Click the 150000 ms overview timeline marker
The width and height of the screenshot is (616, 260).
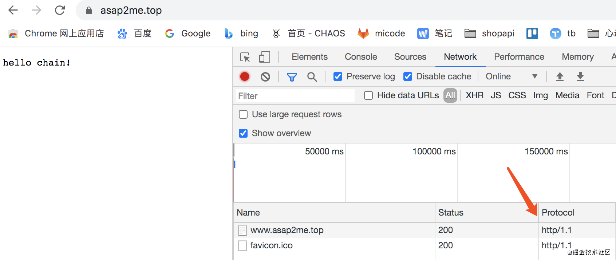(x=546, y=151)
